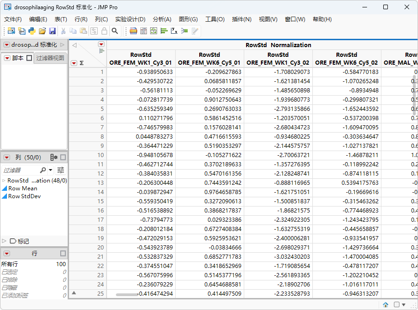Save the table with floppy disk icon
This screenshot has height=310, width=418.
(52, 31)
